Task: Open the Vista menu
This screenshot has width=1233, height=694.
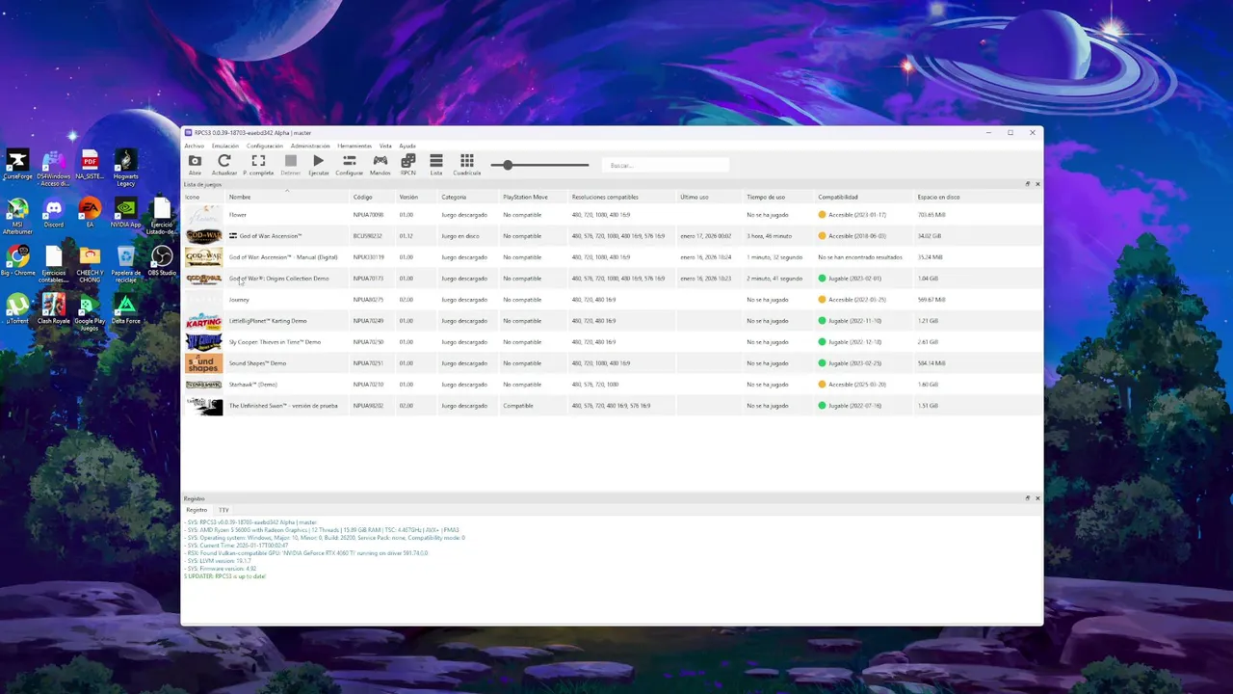Action: 385,146
